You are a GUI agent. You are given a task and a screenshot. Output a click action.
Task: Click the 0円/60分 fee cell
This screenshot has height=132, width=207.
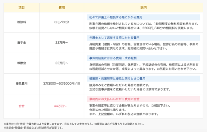click(x=62, y=22)
